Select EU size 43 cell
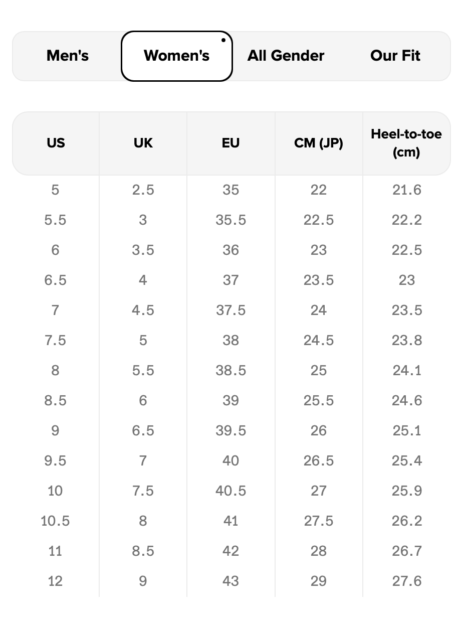454x625 pixels. 231,581
